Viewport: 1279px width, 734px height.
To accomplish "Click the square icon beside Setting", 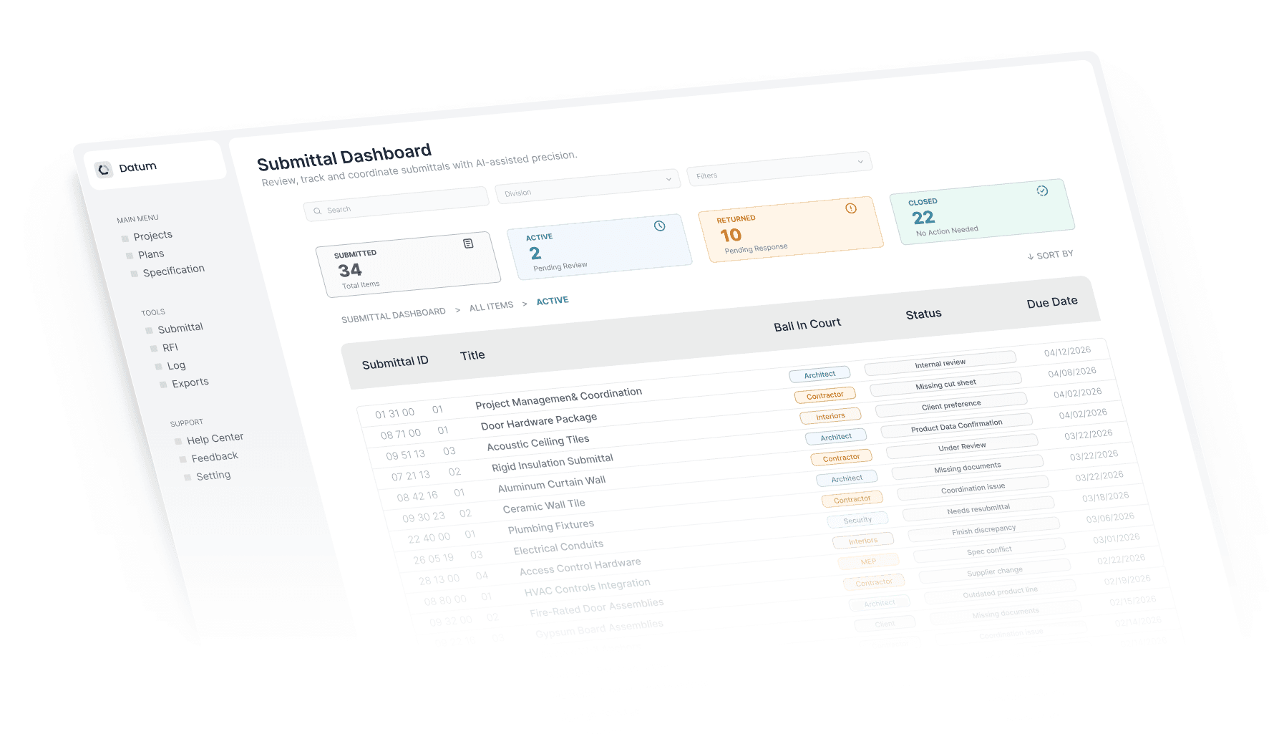I will pyautogui.click(x=188, y=477).
